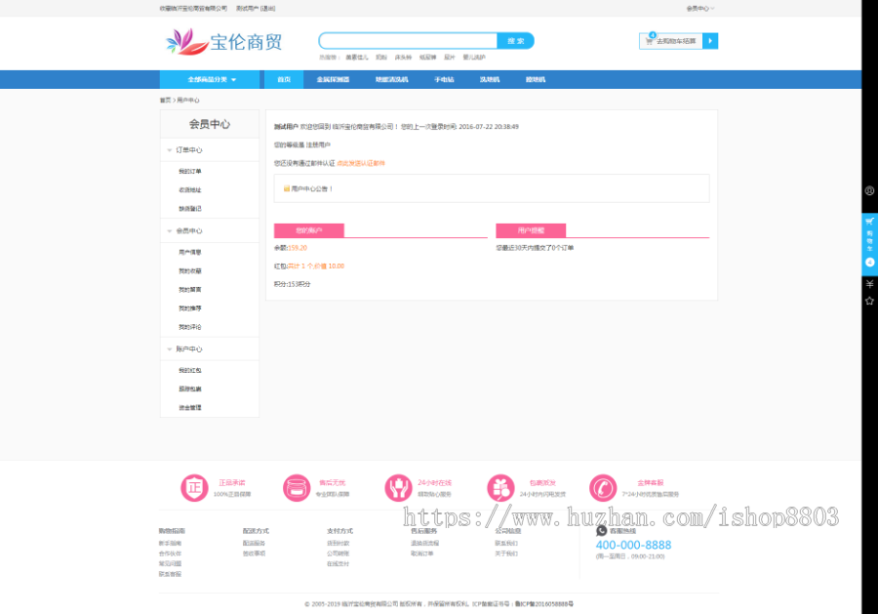Click footer link 取消订单
This screenshot has width=878, height=614.
point(422,553)
